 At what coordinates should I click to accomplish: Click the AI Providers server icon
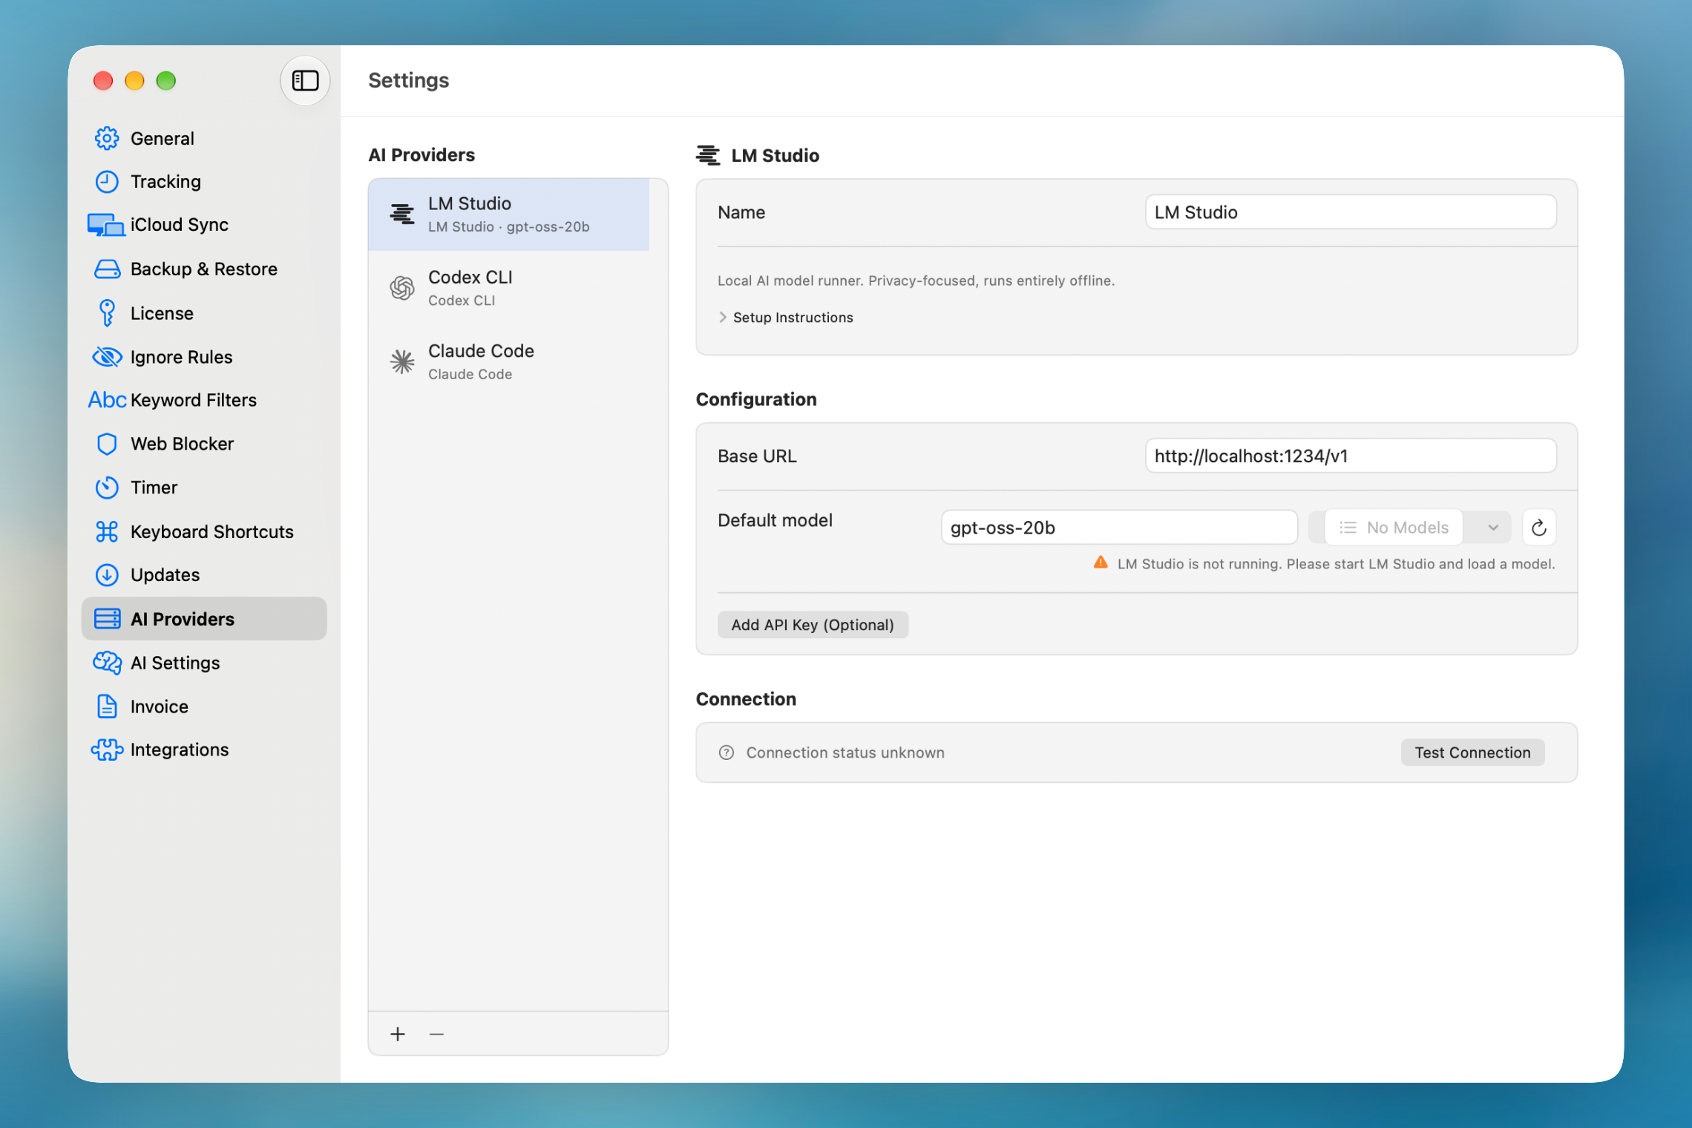click(x=107, y=619)
